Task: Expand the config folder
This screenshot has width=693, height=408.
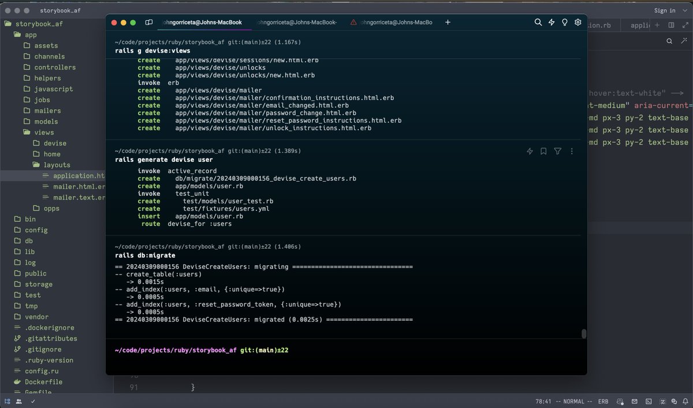Action: click(x=31, y=230)
